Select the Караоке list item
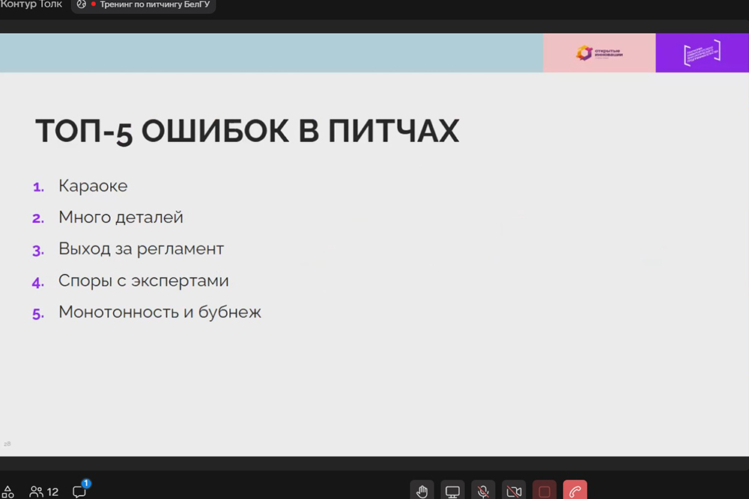The width and height of the screenshot is (749, 499). 93,186
